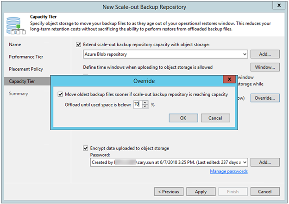Go to the Name wizard step

[15, 44]
